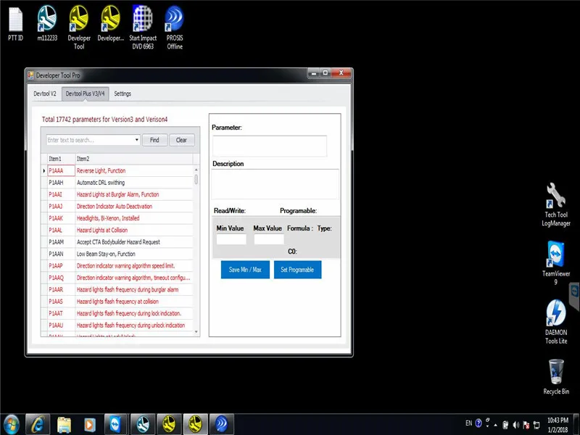Click the Item1 column header
The image size is (580, 435).
(x=62, y=159)
